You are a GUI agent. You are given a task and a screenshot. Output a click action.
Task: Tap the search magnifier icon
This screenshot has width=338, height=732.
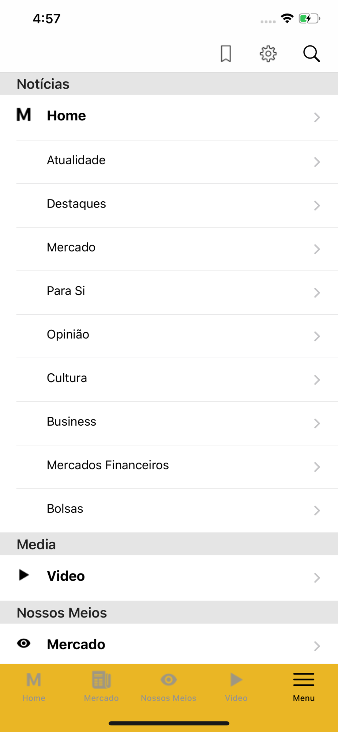311,54
